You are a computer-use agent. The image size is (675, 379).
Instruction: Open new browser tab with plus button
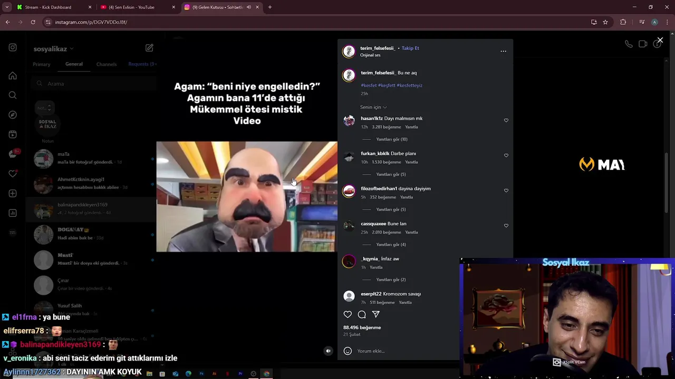pos(270,7)
